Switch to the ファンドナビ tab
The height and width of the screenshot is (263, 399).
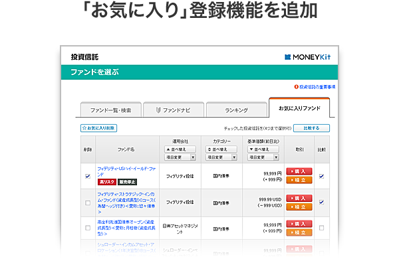pyautogui.click(x=174, y=110)
